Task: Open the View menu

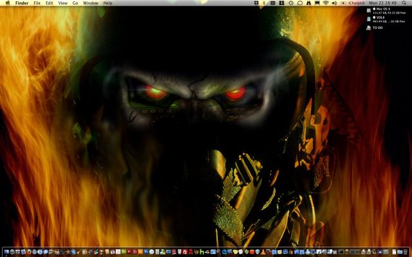Action: [63, 3]
